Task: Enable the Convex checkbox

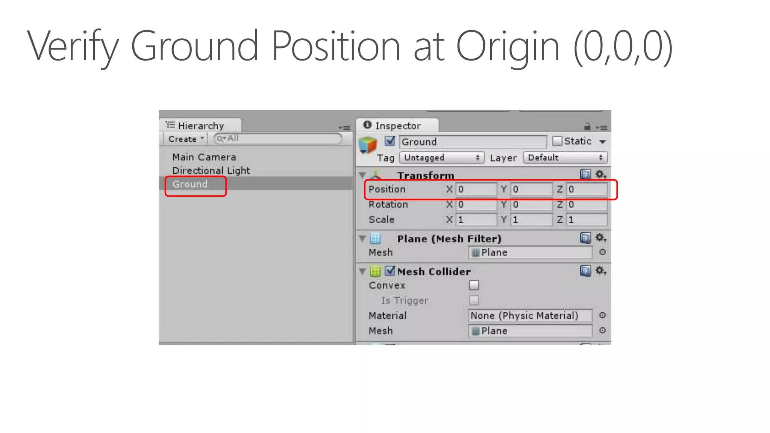Action: (474, 285)
